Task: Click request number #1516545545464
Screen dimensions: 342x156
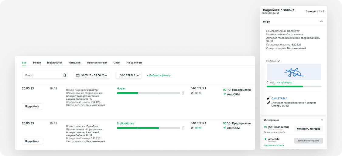Action: click(270, 13)
